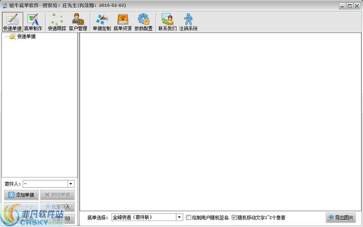The height and width of the screenshot is (227, 363).
Task: Open the 底单资源 resources tool
Action: 123,22
